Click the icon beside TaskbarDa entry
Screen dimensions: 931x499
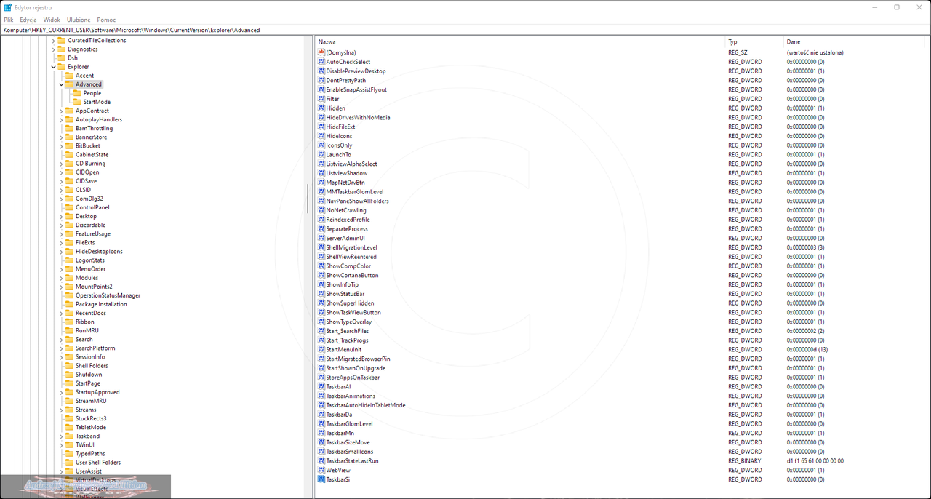click(321, 415)
